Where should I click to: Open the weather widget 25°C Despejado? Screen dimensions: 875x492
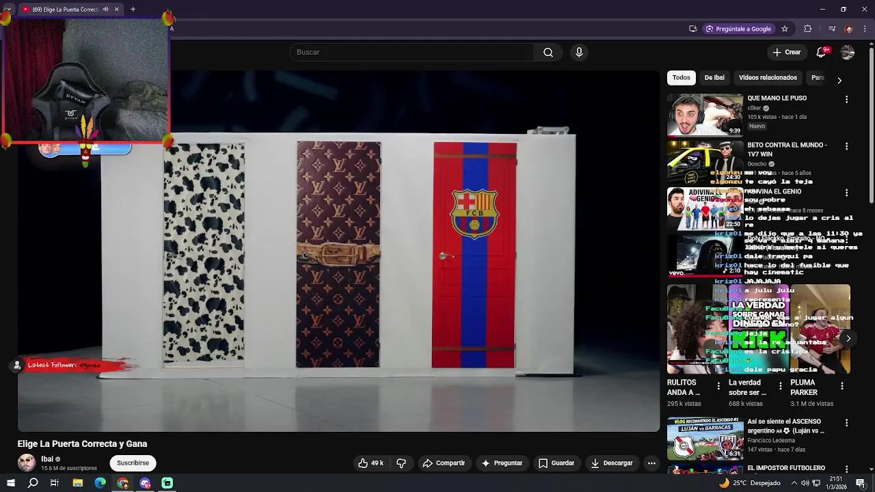pos(749,483)
